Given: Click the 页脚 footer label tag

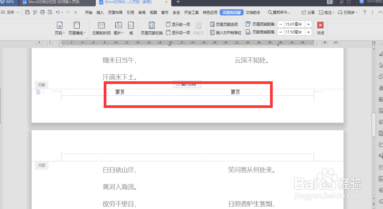Looking at the screenshot, I should 41,85.
